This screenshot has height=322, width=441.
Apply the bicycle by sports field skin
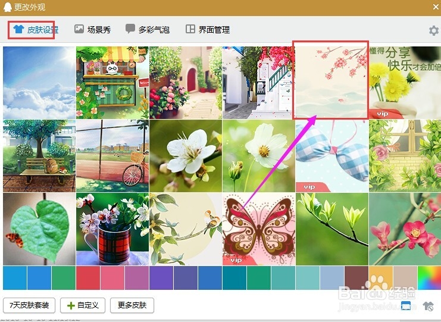[112, 156]
